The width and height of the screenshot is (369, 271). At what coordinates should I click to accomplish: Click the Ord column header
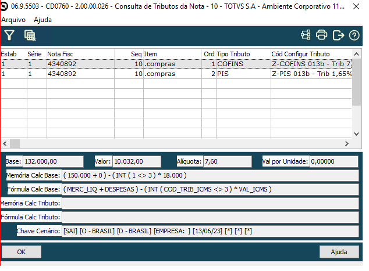click(209, 54)
